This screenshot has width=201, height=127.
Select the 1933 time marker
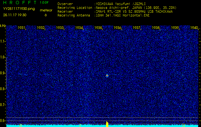coord(60,28)
